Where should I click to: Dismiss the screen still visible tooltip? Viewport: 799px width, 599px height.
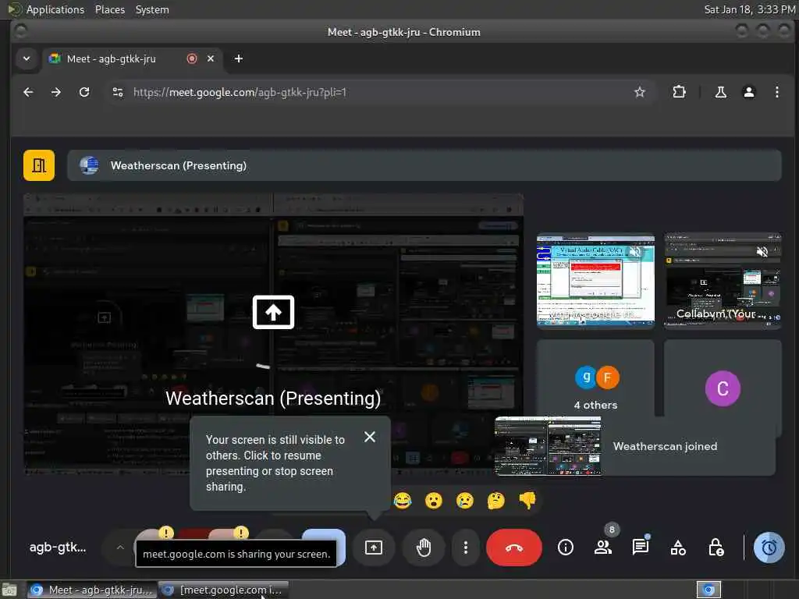(x=370, y=437)
